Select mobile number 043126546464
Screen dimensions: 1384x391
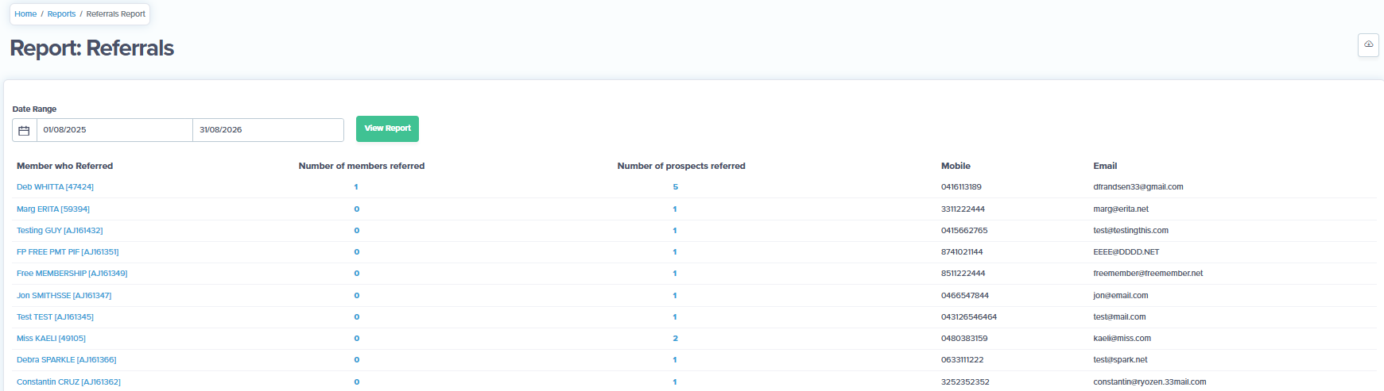point(969,317)
